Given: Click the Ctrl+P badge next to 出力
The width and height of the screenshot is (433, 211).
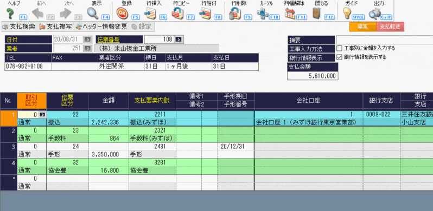Looking at the screenshot, I should click(386, 17).
